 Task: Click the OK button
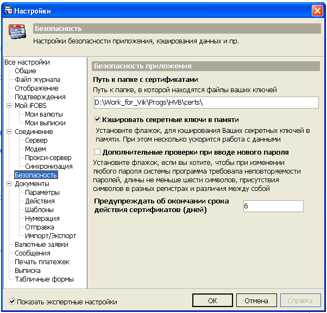(212, 301)
